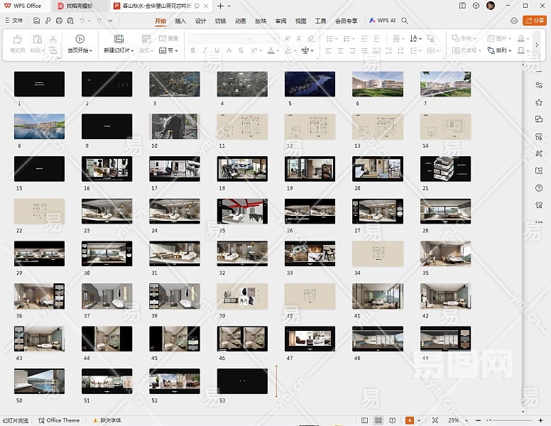Click the orange slideshow play button in status bar

coord(410,420)
